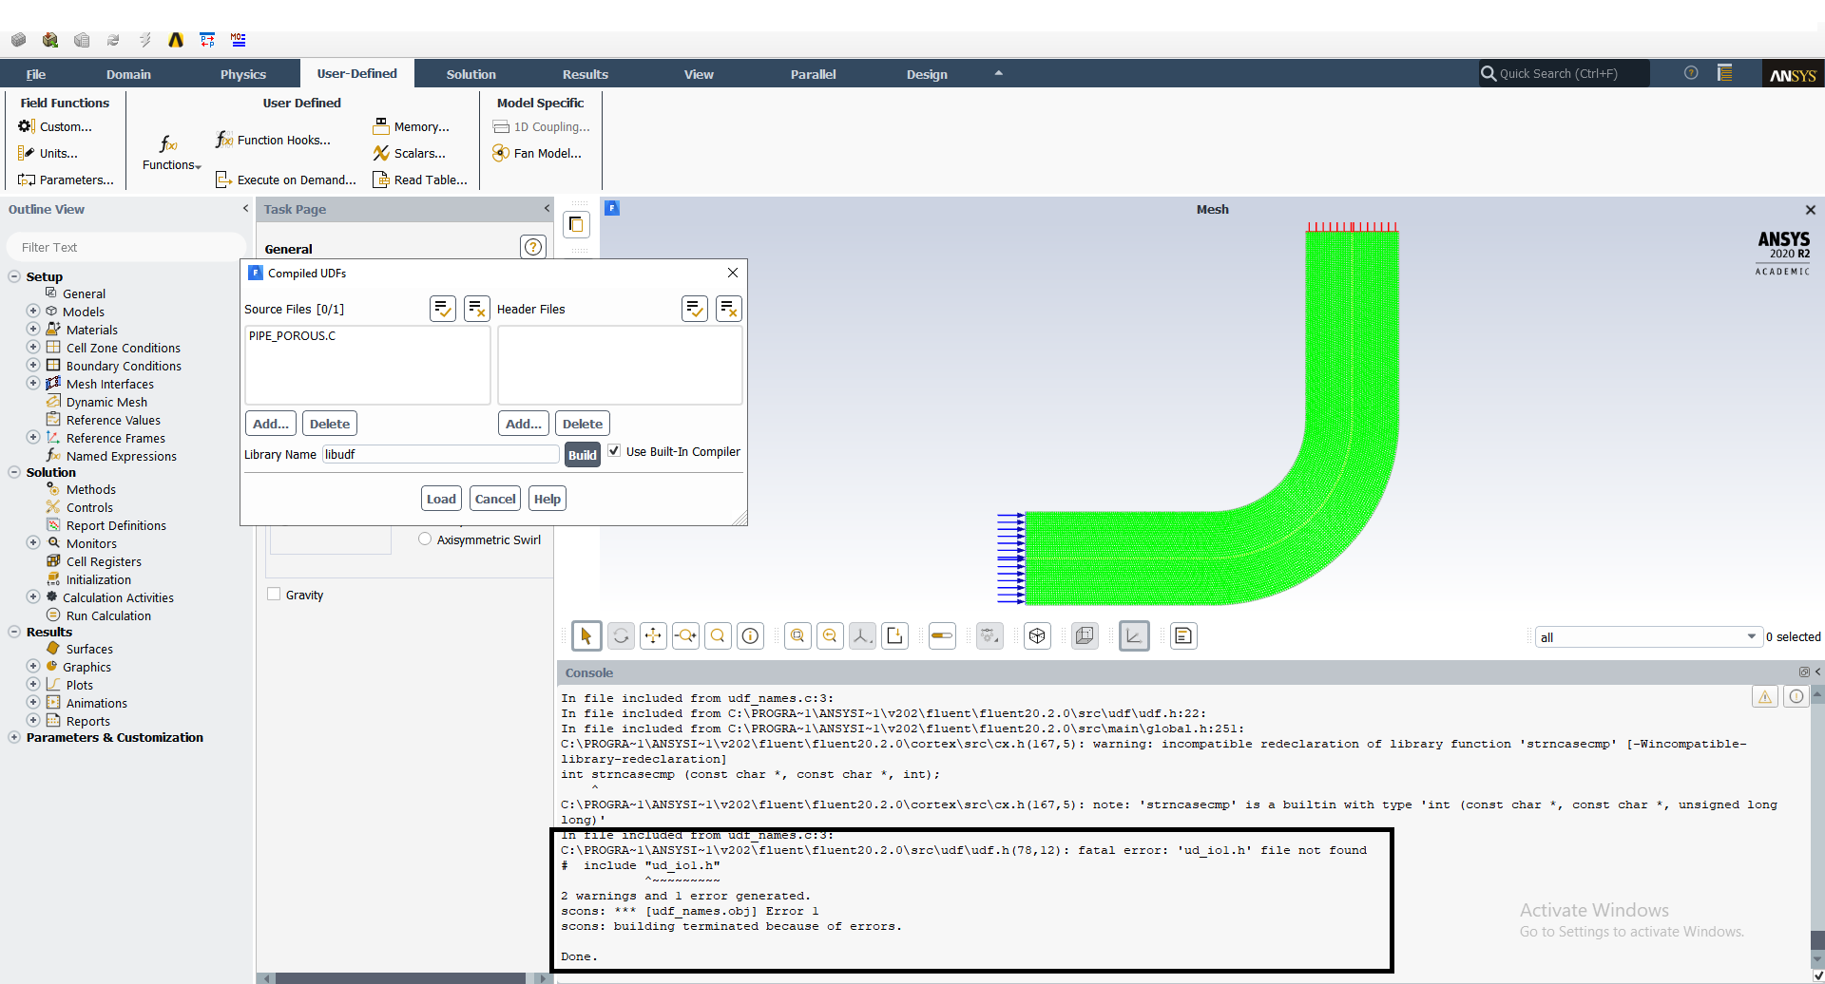Screen dimensions: 1825x984
Task: Click Delete under Header Files
Action: coord(583,424)
